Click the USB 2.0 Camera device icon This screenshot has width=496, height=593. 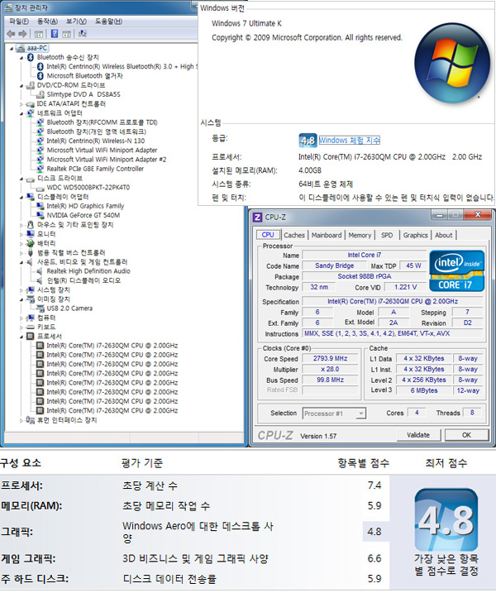click(x=40, y=308)
